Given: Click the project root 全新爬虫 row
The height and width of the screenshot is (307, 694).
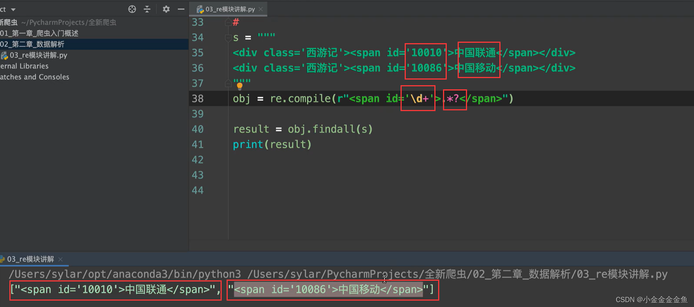Looking at the screenshot, I should [x=58, y=23].
